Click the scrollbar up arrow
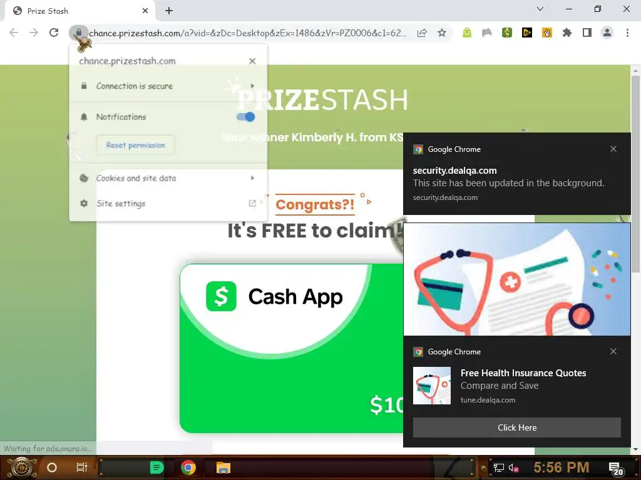This screenshot has width=641, height=480. tap(635, 70)
